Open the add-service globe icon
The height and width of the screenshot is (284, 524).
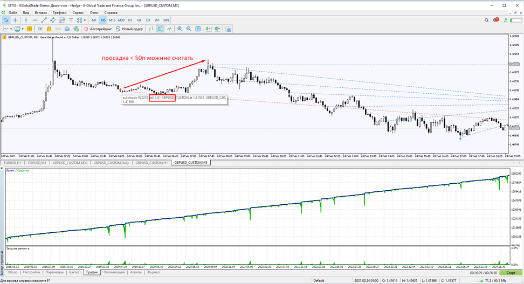point(76,29)
